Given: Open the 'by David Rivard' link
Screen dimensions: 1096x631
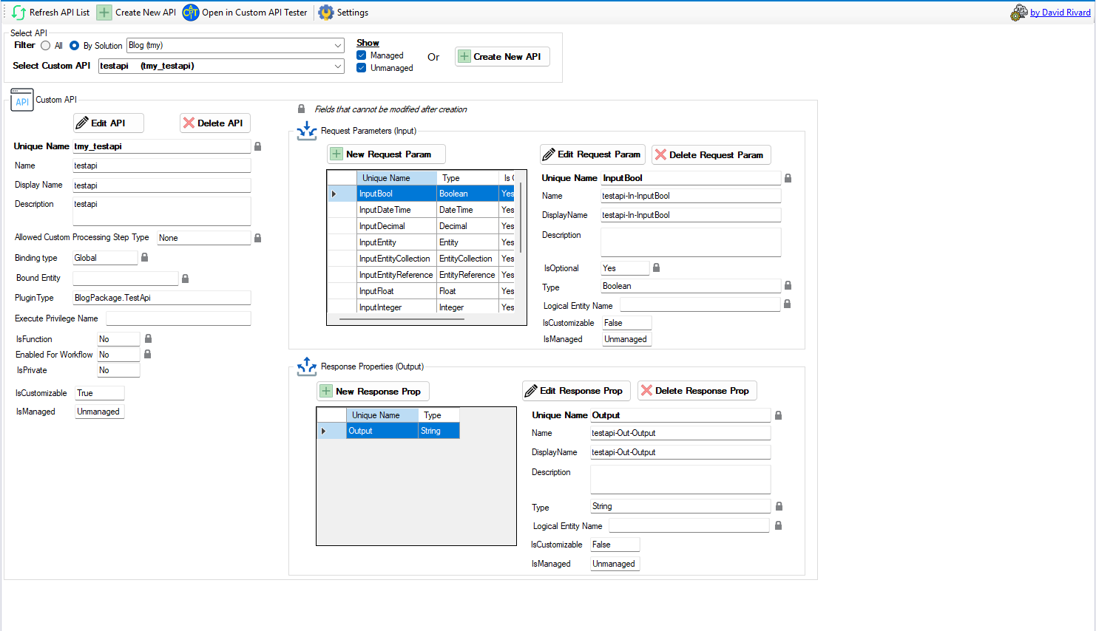Looking at the screenshot, I should [x=1060, y=13].
